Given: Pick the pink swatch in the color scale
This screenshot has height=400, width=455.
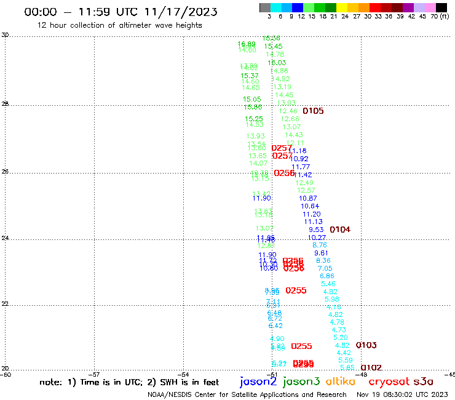Looking at the screenshot, I should pyautogui.click(x=430, y=7).
